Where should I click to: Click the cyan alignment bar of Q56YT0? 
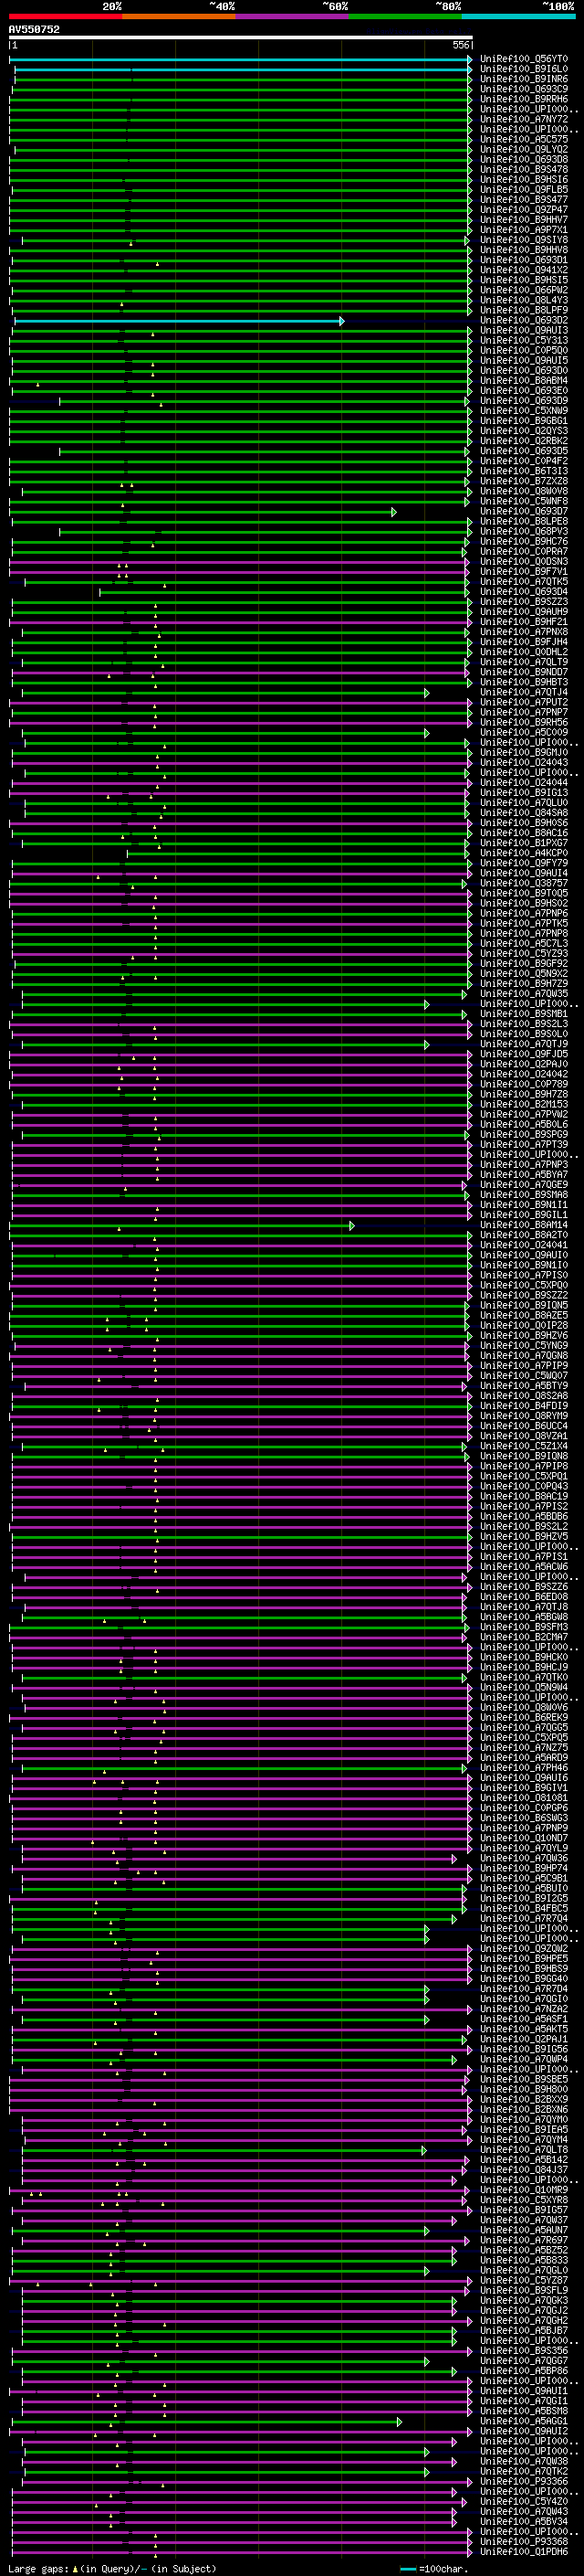(x=241, y=60)
